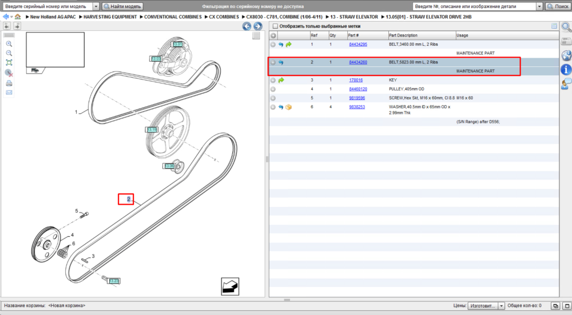
Task: Open the globe icon in right sidebar
Action: coord(566,55)
